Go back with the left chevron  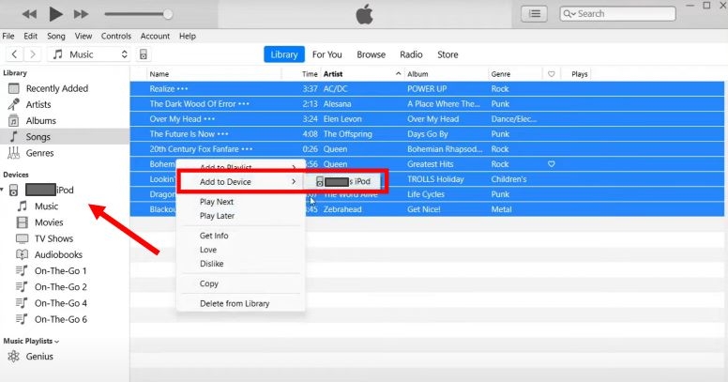click(x=14, y=54)
